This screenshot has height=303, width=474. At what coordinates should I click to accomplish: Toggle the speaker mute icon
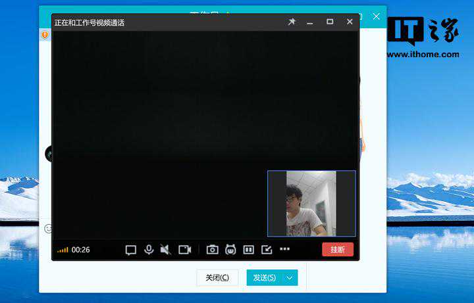[x=166, y=250]
